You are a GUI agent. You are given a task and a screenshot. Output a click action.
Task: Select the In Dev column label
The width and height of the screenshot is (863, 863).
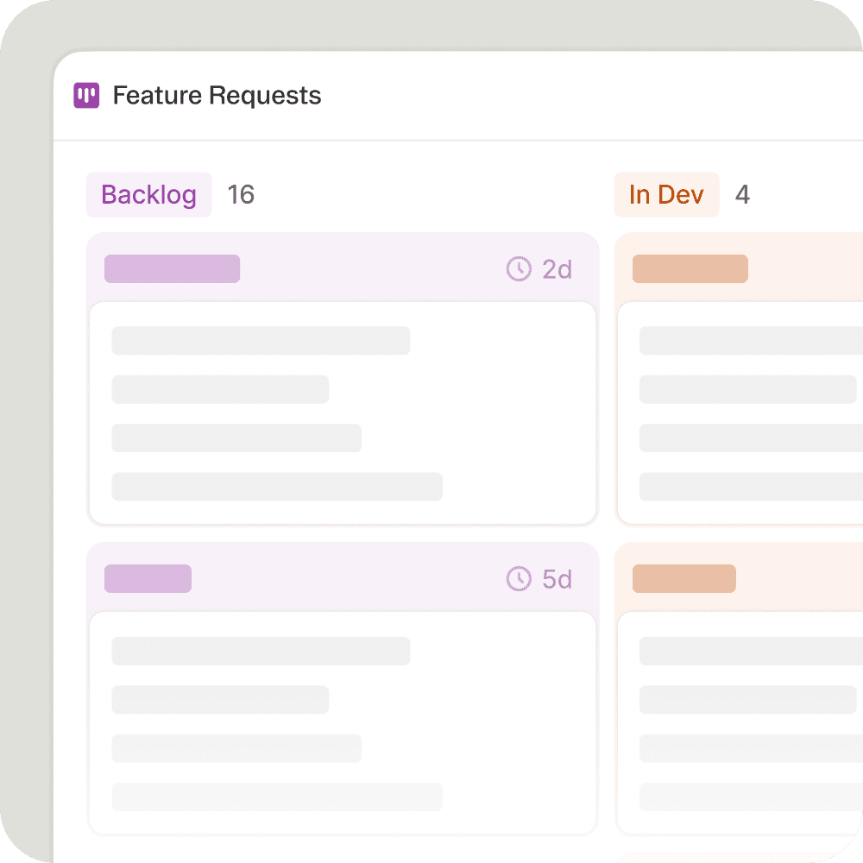(666, 195)
